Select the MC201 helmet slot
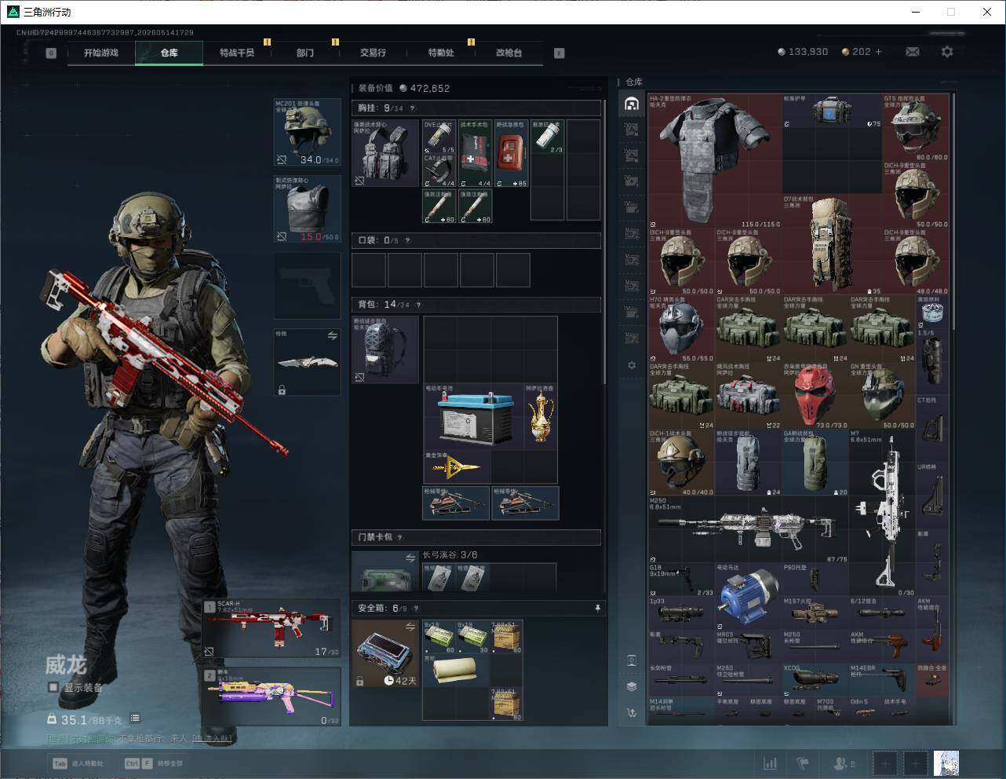Viewport: 1006px width, 779px height. [307, 132]
